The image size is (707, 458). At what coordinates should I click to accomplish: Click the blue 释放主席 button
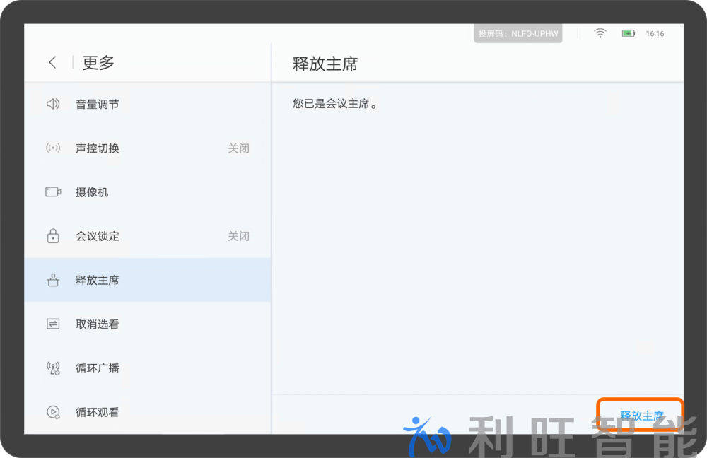click(642, 415)
